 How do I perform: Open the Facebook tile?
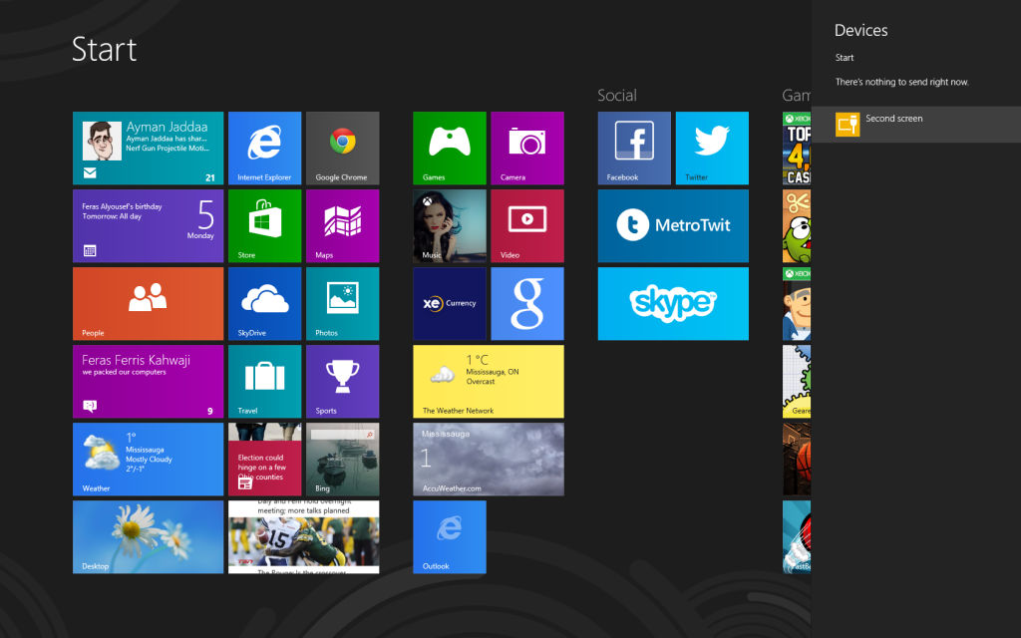point(634,148)
